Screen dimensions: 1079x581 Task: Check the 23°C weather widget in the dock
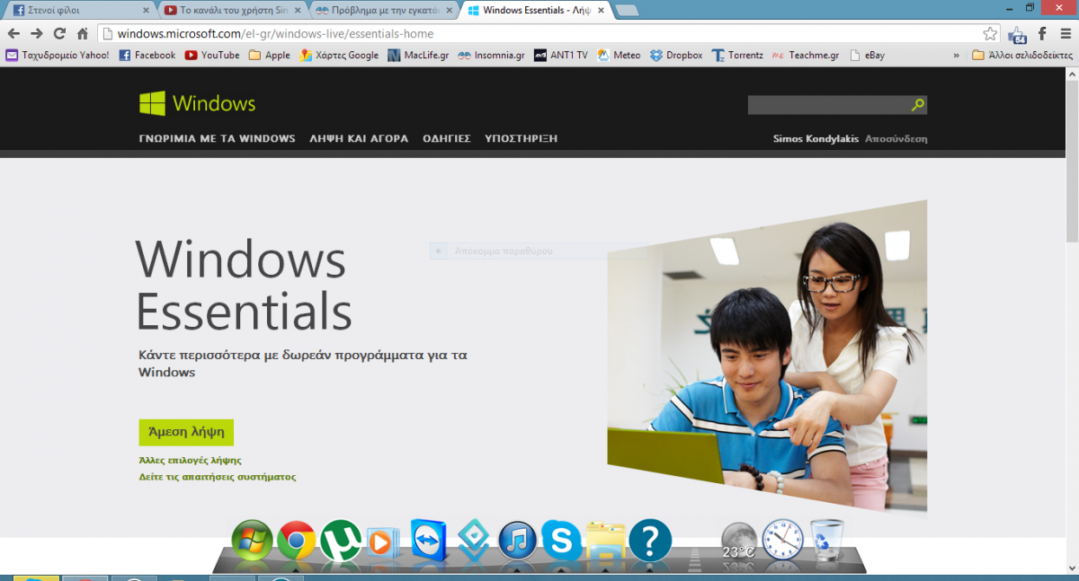739,541
